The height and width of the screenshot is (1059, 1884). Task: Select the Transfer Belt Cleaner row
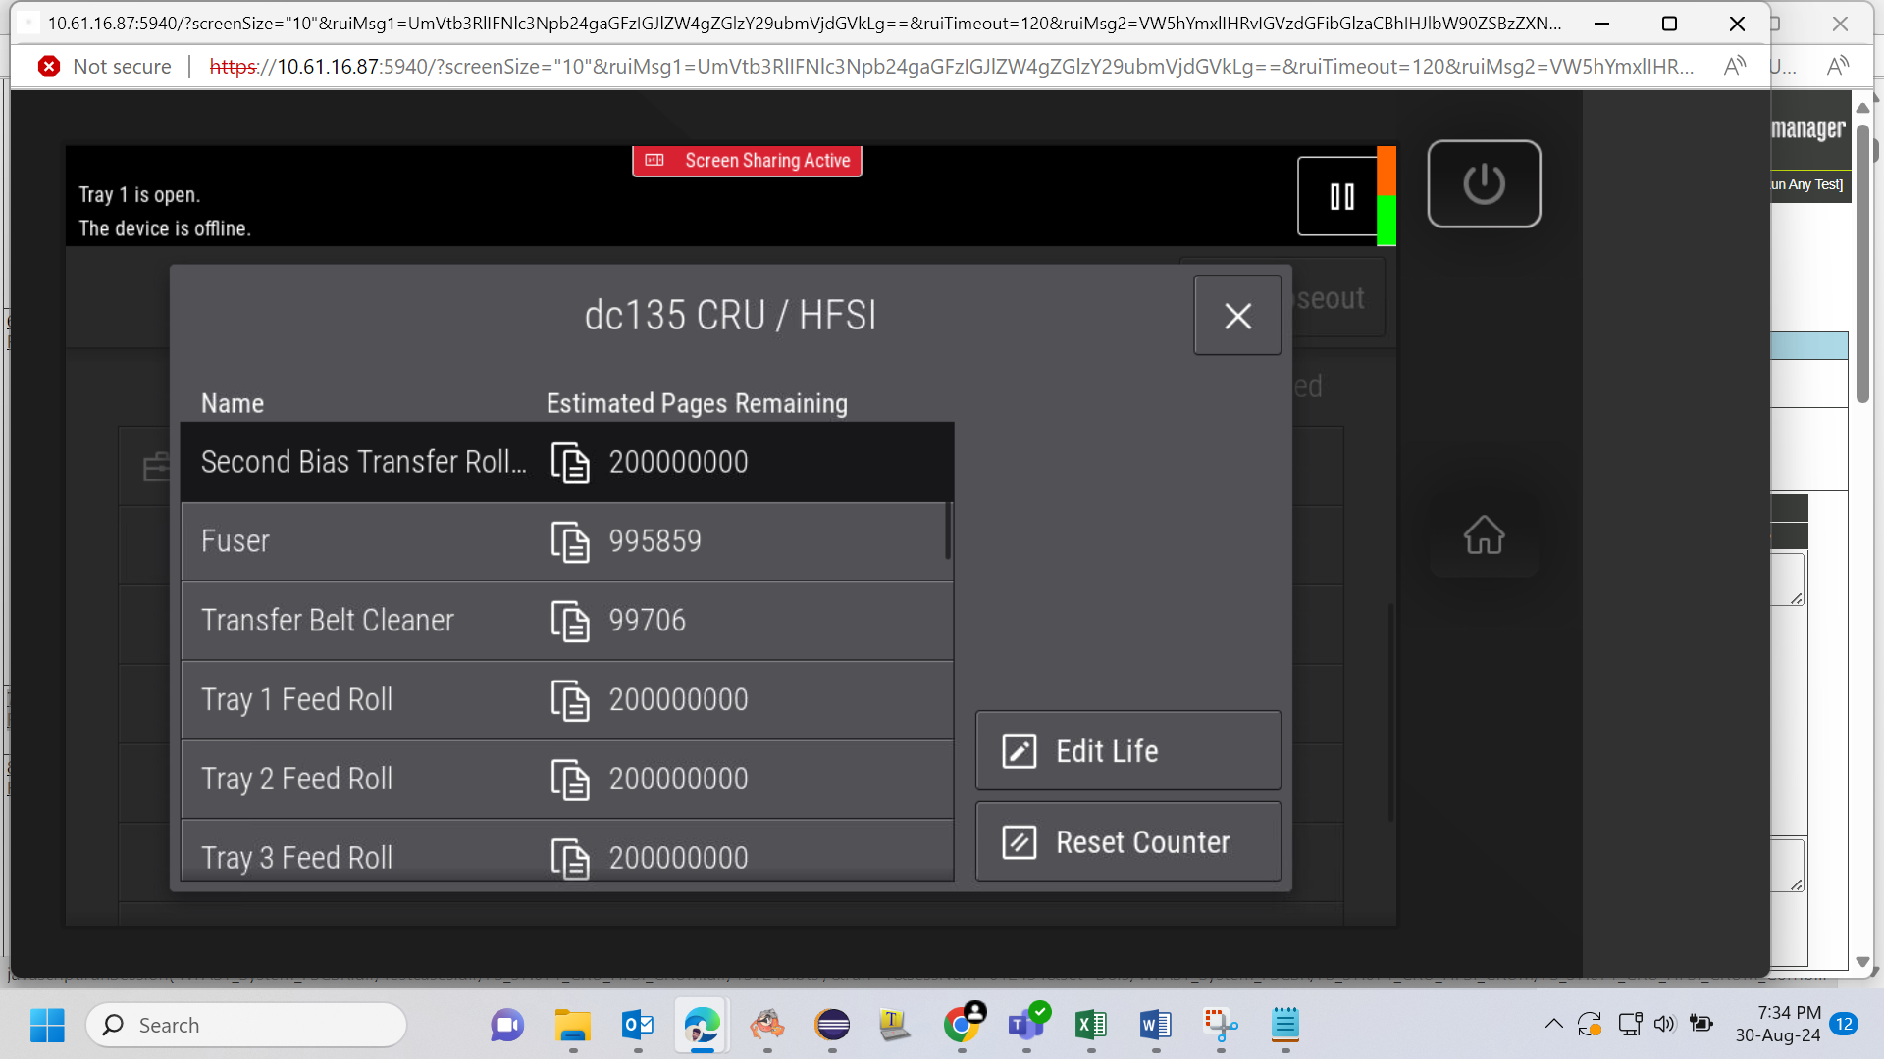click(x=566, y=621)
